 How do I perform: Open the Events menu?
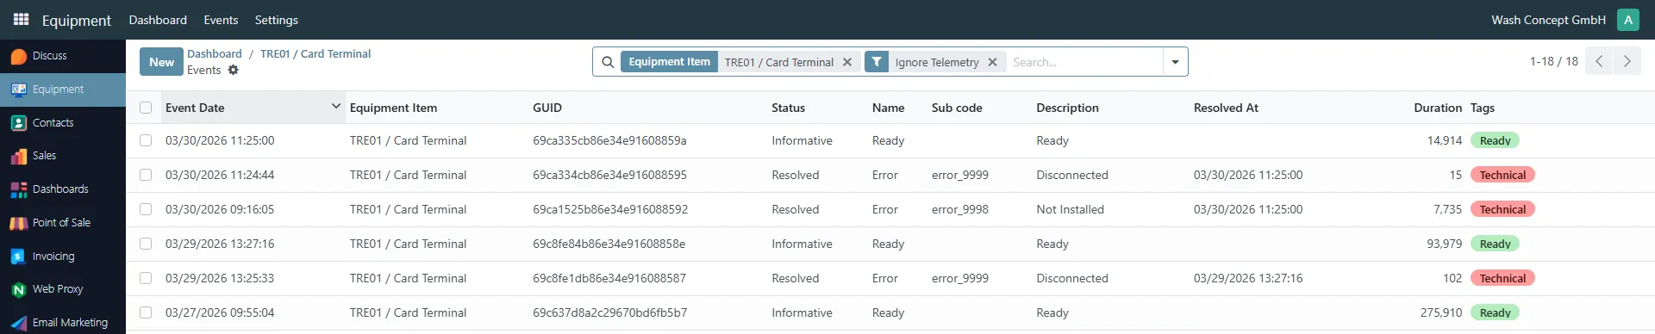pyautogui.click(x=221, y=20)
